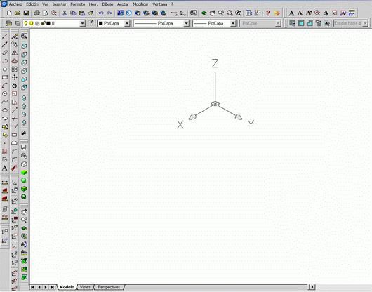This screenshot has width=372, height=292.
Task: Activate the Rotate modify tool
Action: 15,86
